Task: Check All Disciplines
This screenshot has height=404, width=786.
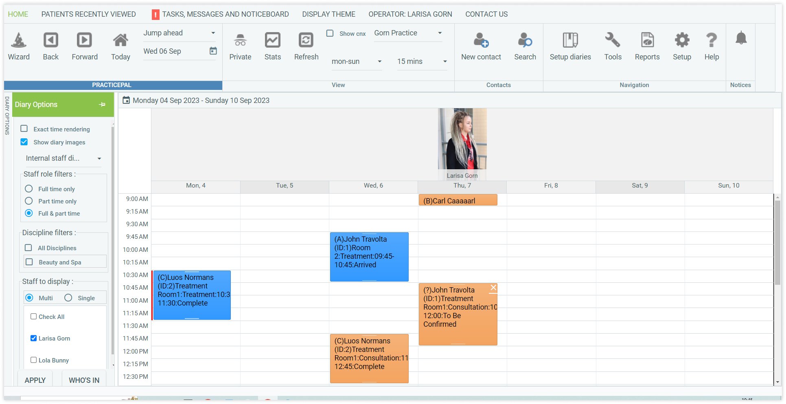Action: [28, 248]
